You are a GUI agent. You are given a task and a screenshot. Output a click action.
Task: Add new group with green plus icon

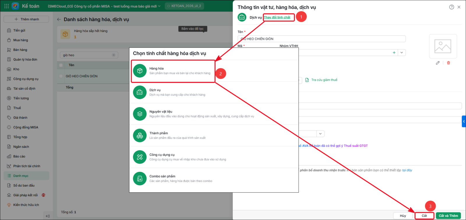394,53
